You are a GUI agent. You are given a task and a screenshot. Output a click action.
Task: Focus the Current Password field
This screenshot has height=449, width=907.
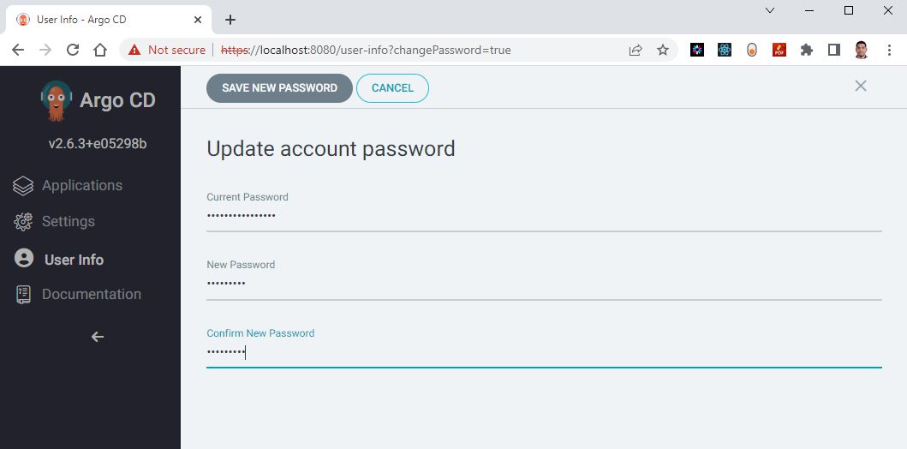(544, 216)
